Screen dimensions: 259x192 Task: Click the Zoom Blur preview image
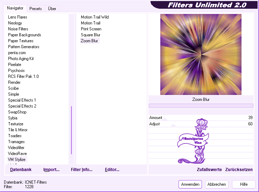coord(201,54)
